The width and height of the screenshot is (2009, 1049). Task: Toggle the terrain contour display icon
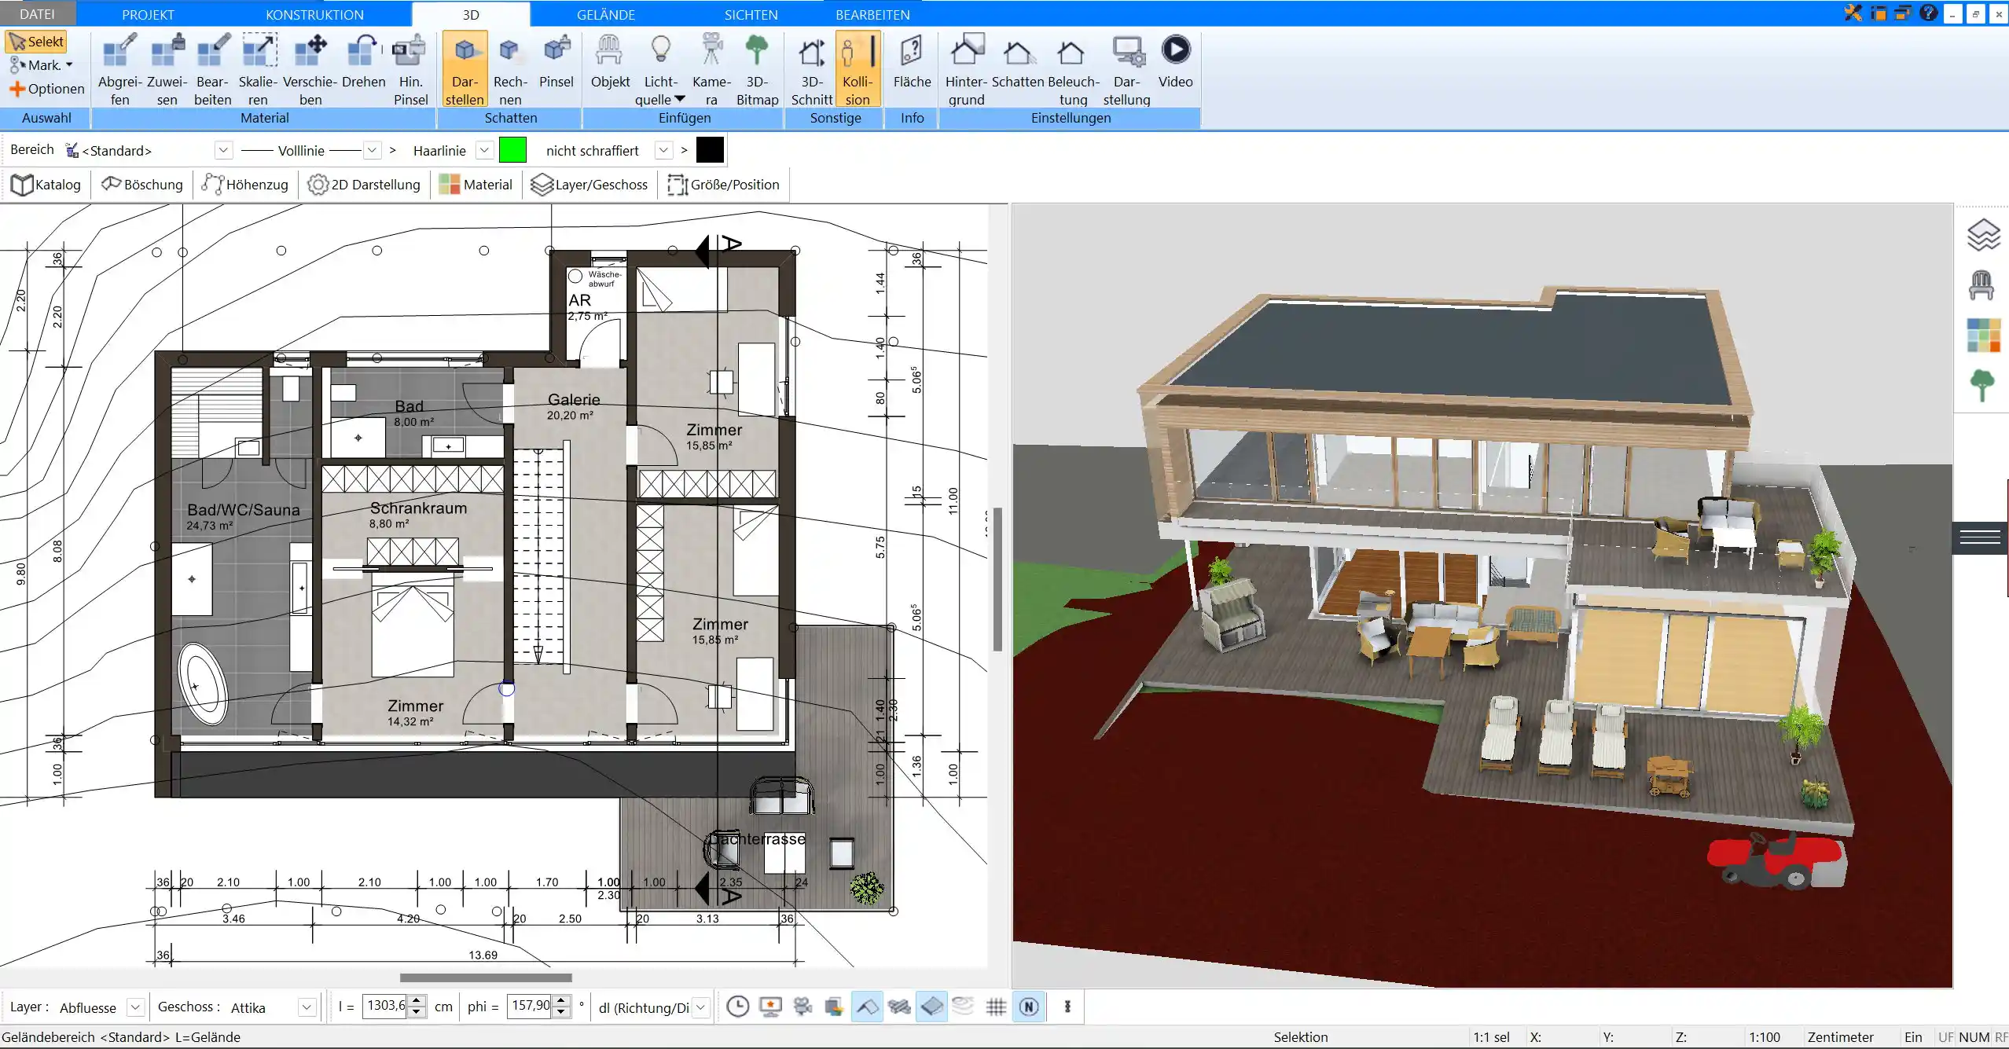(963, 1006)
